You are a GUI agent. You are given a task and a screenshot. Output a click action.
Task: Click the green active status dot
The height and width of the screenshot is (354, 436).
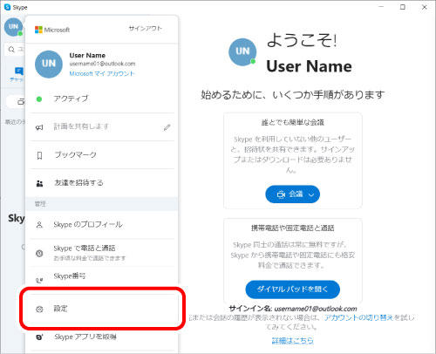pos(39,99)
